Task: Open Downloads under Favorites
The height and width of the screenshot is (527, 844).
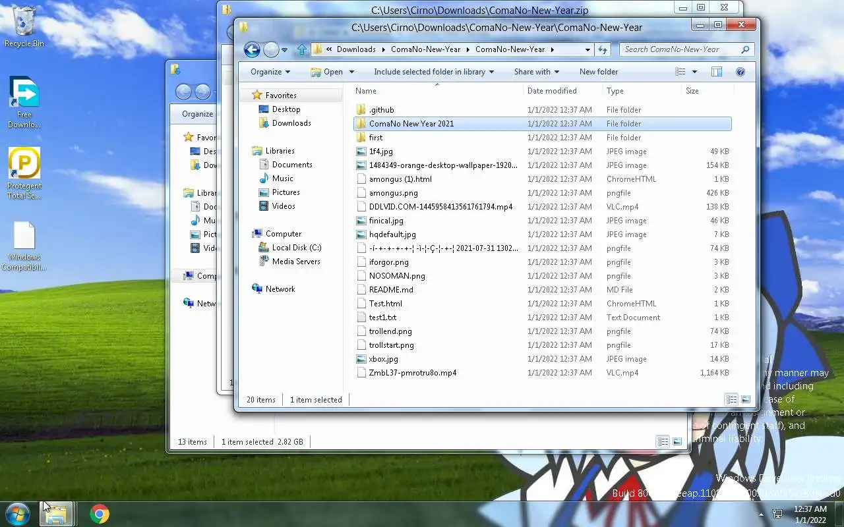Action: pyautogui.click(x=291, y=123)
